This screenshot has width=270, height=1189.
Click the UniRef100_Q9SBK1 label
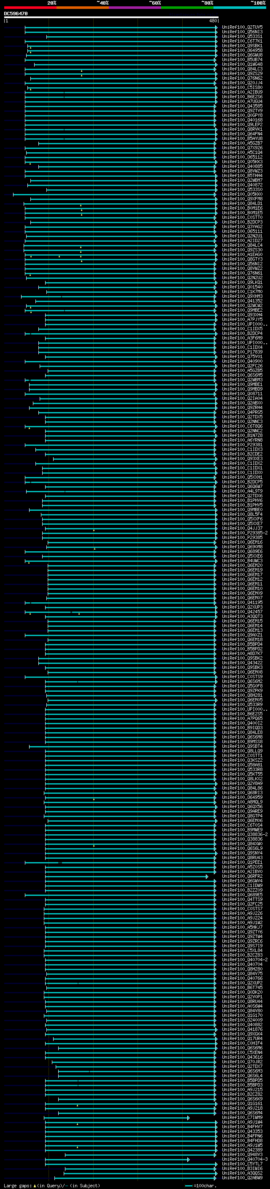click(x=242, y=46)
